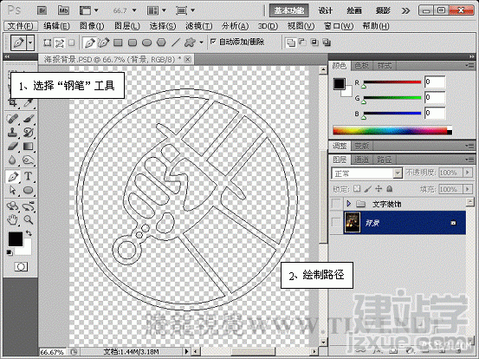Select the Hand tool
479x359 pixels.
point(13,219)
